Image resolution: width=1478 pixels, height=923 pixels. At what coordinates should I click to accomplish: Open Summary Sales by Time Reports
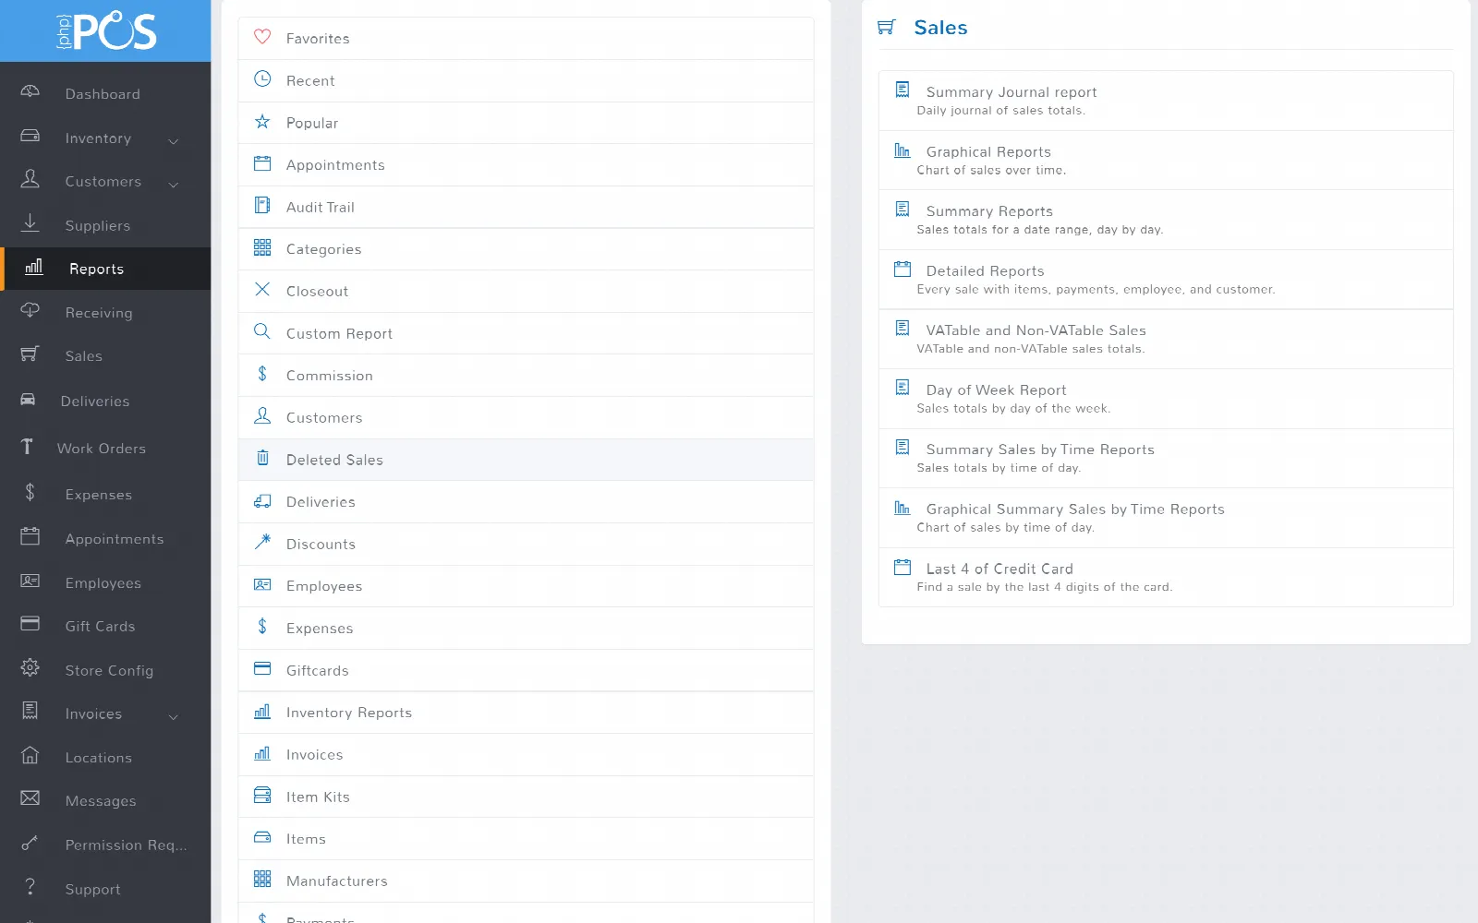pos(1166,458)
